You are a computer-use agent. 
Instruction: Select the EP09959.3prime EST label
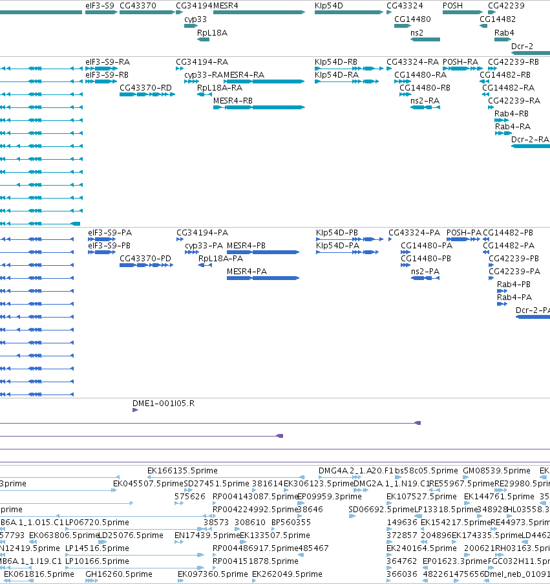click(330, 497)
